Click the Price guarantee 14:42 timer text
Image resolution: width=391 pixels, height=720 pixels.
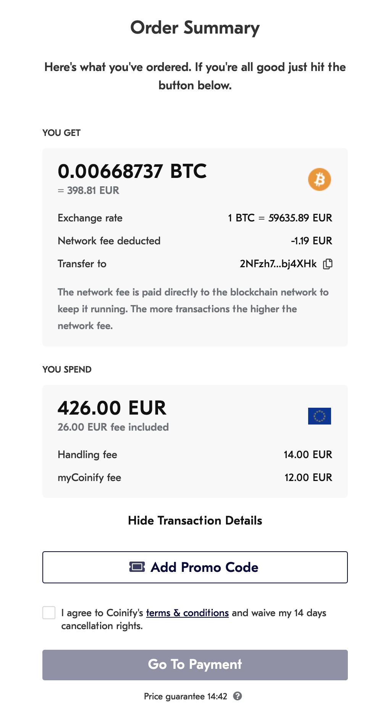click(x=186, y=696)
